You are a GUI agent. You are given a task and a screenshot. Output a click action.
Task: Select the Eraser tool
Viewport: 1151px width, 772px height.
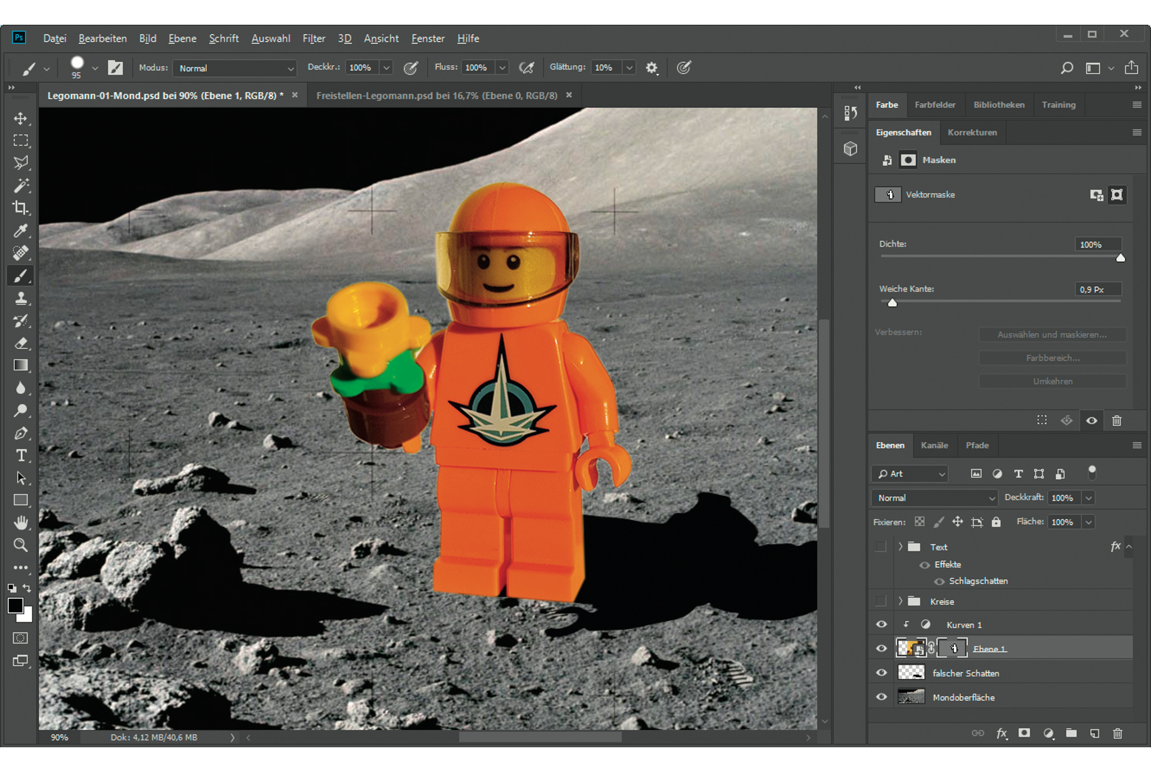click(21, 343)
